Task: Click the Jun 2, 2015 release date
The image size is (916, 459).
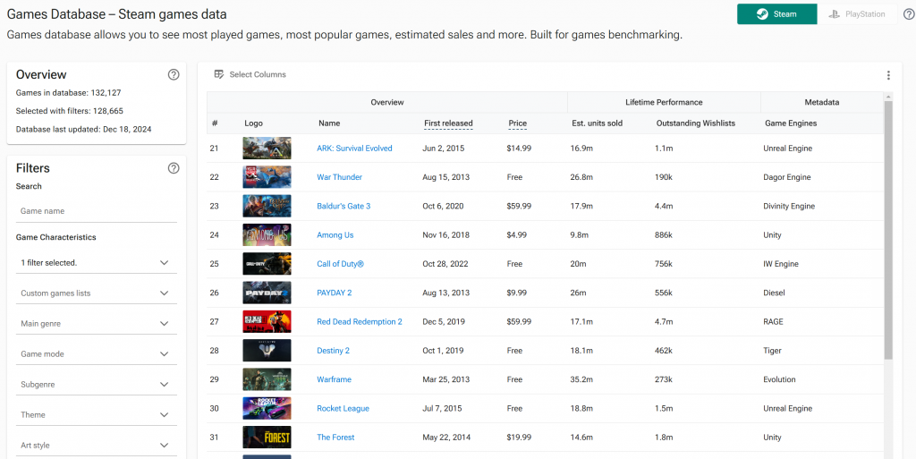Action: 444,149
